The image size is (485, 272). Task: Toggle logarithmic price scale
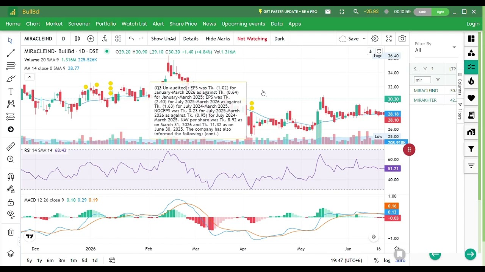click(387, 260)
